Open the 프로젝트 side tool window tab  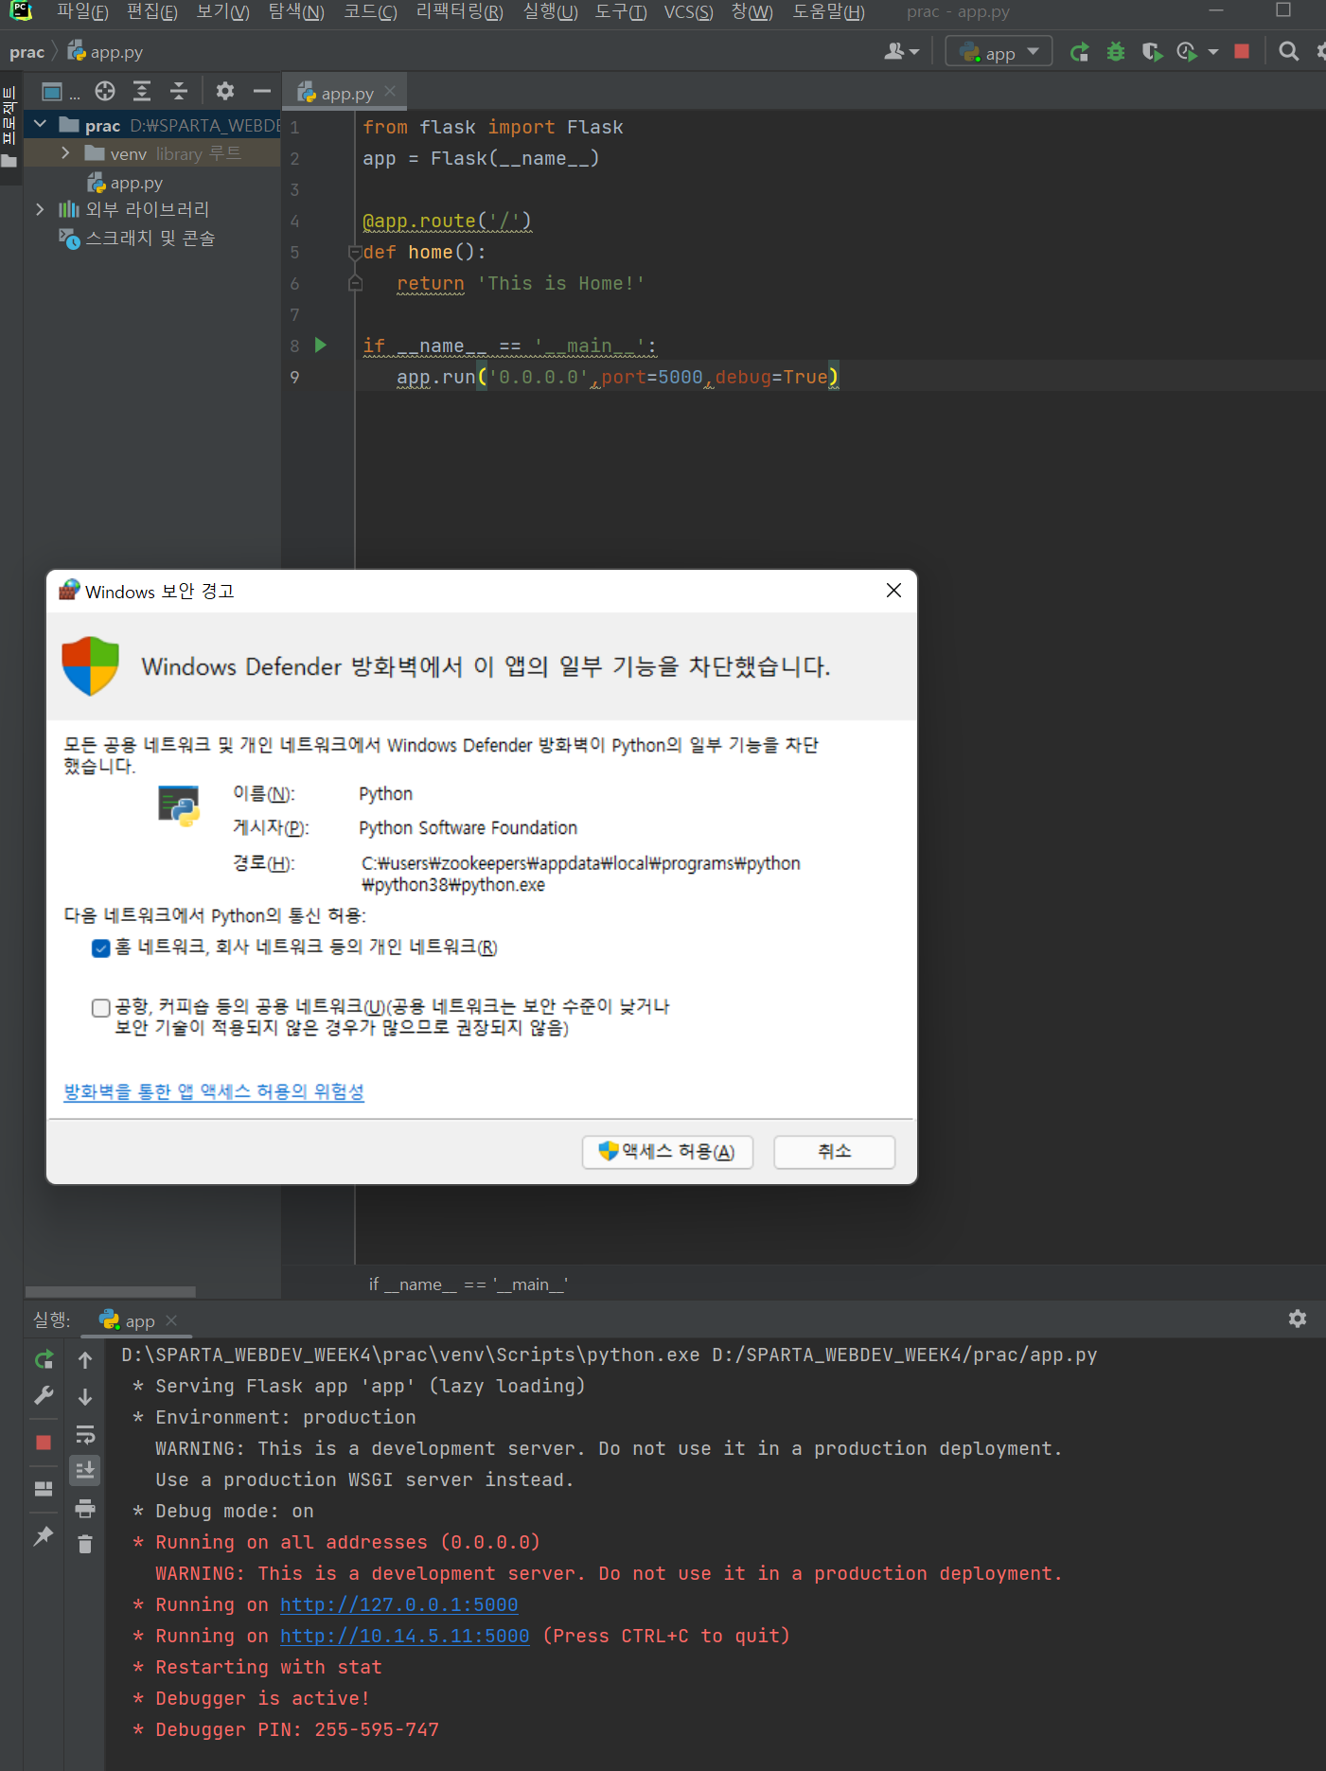coord(9,128)
